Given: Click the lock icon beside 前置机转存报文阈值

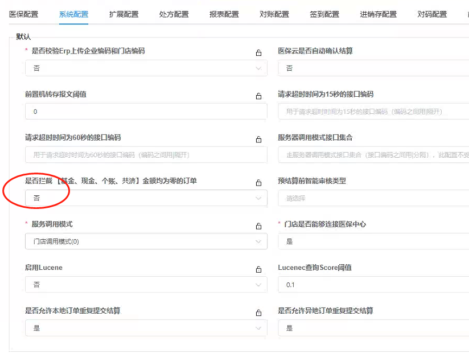Looking at the screenshot, I should click(259, 95).
